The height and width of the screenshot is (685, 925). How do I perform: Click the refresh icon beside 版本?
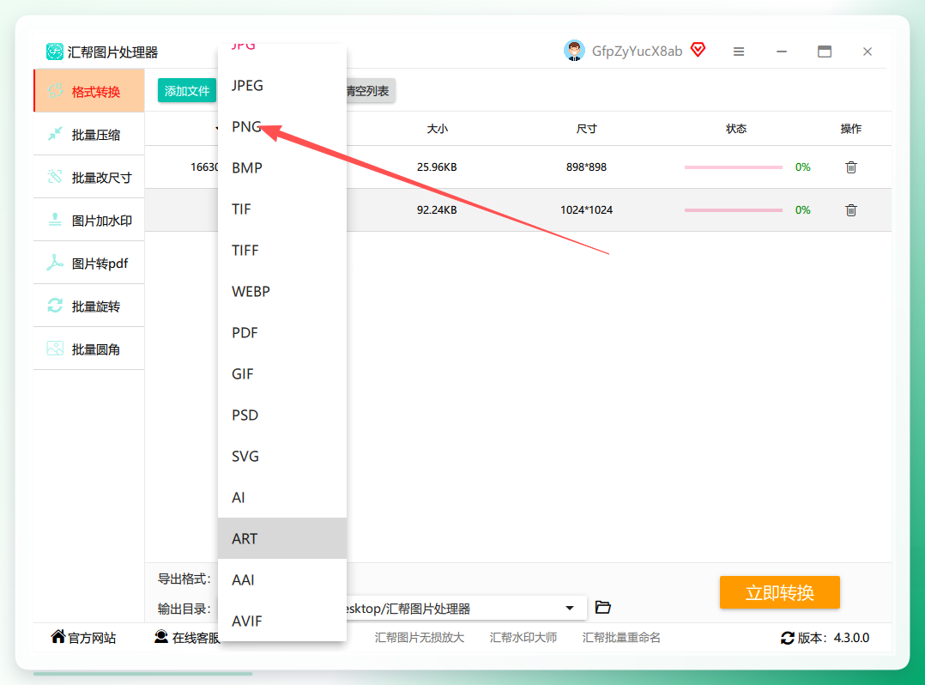tap(788, 638)
